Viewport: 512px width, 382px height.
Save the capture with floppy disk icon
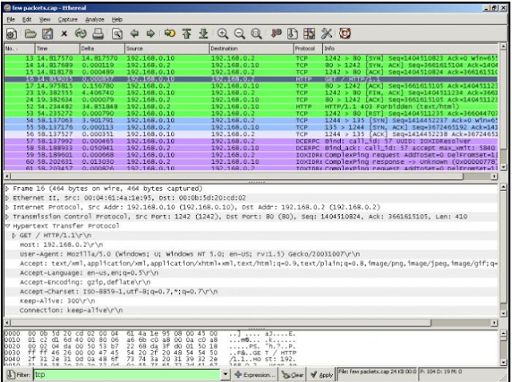(x=48, y=34)
